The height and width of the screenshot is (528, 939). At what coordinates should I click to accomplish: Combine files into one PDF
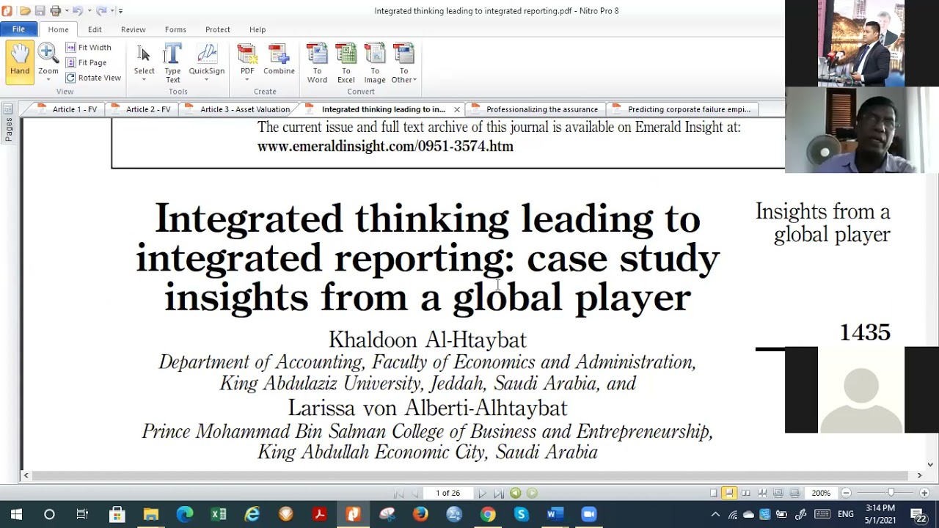[x=279, y=62]
